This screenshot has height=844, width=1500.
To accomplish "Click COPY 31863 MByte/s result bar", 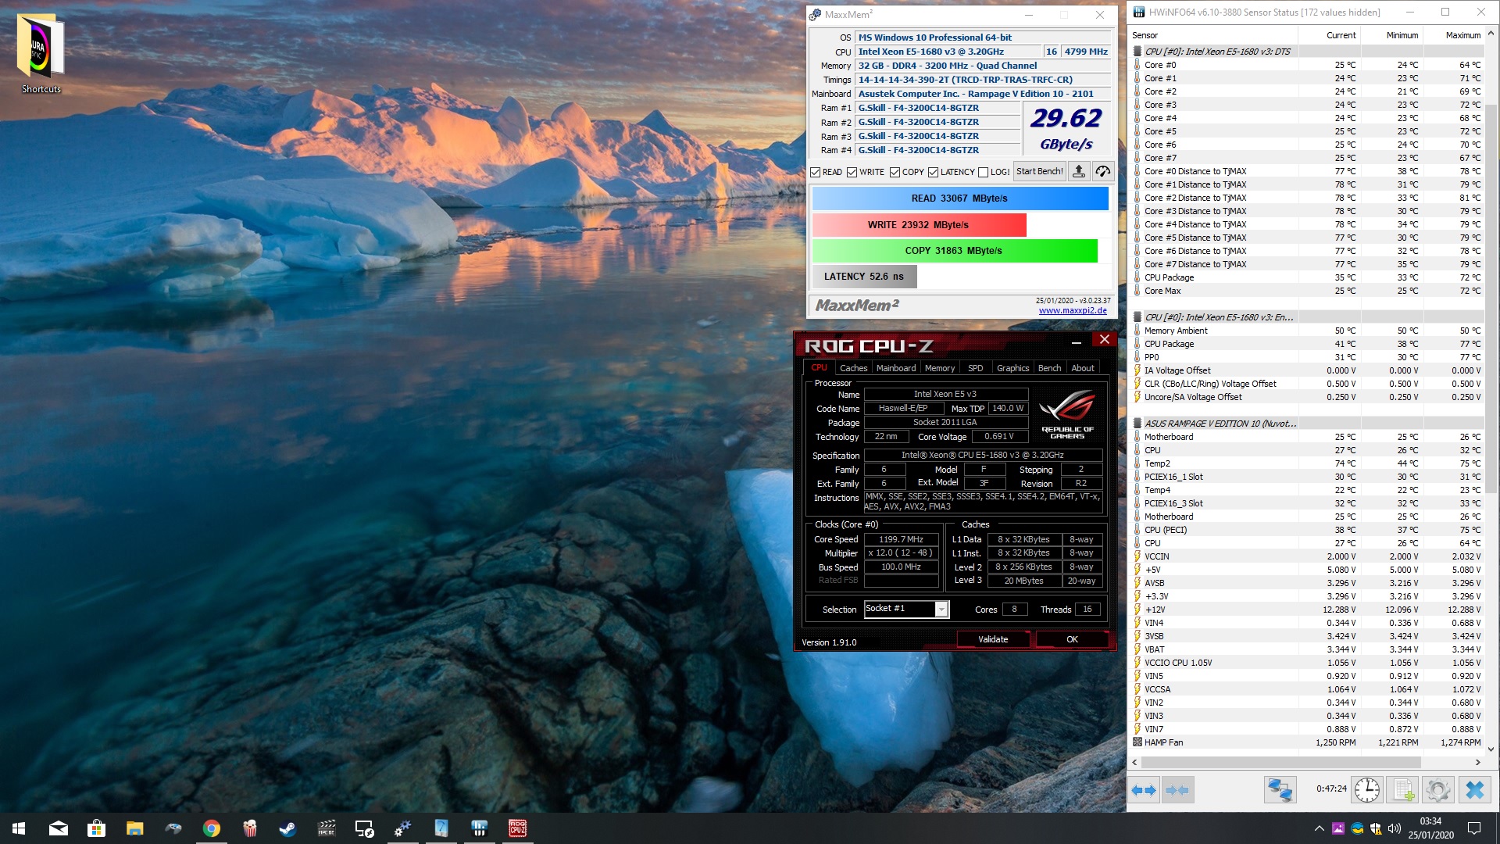I will pos(955,251).
